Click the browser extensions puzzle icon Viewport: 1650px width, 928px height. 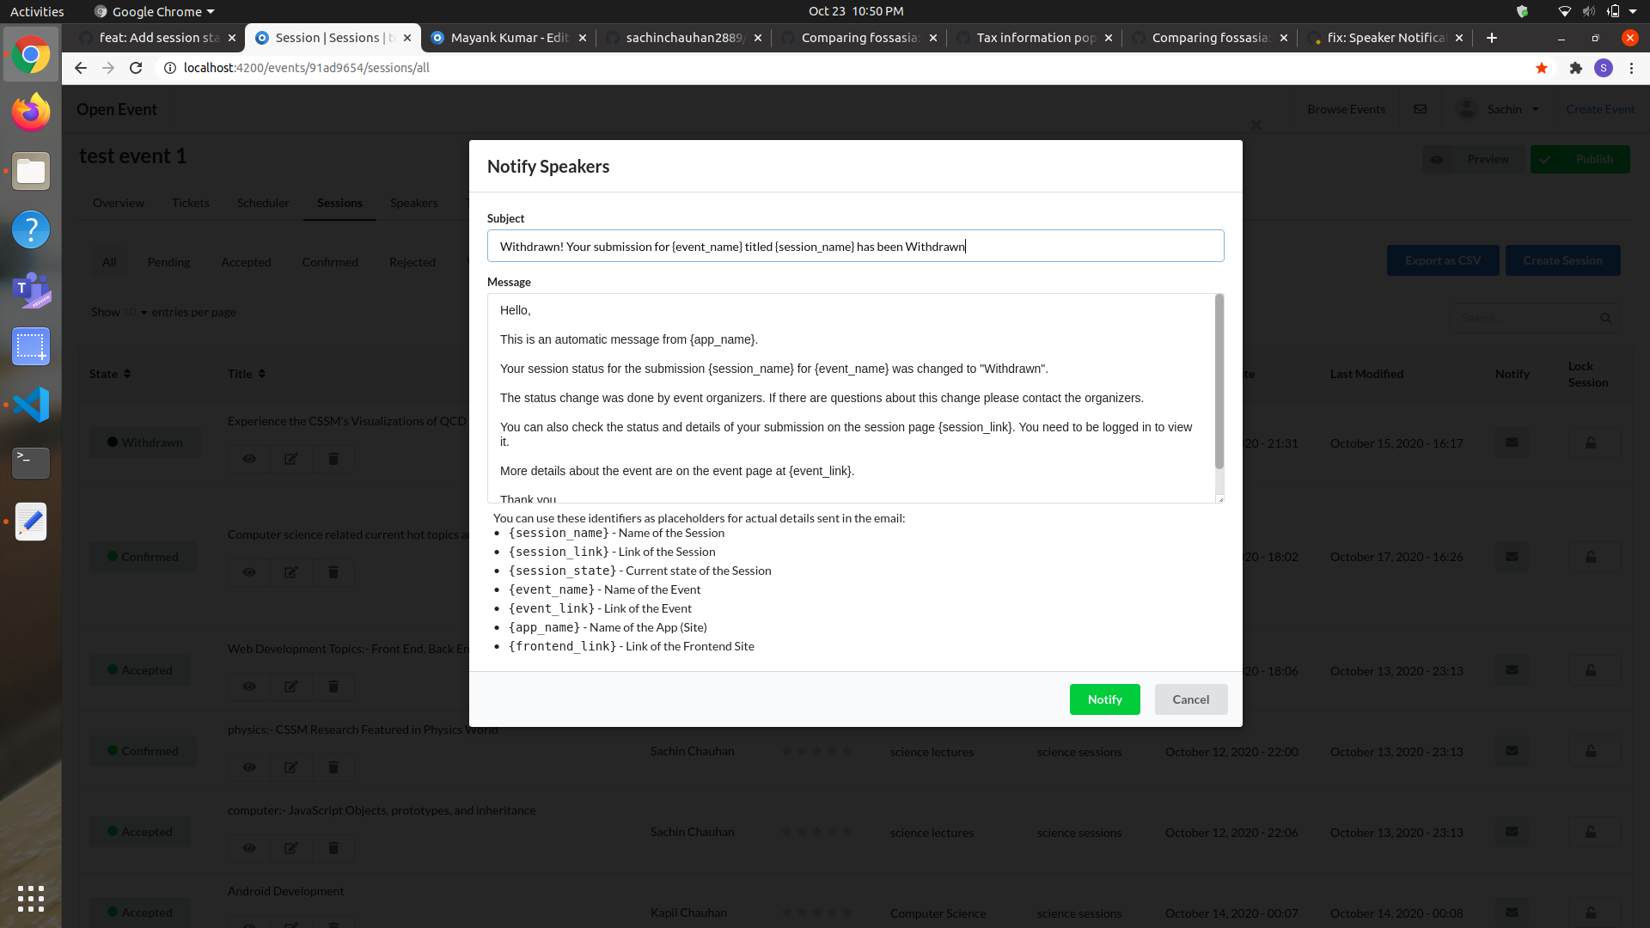click(1575, 68)
